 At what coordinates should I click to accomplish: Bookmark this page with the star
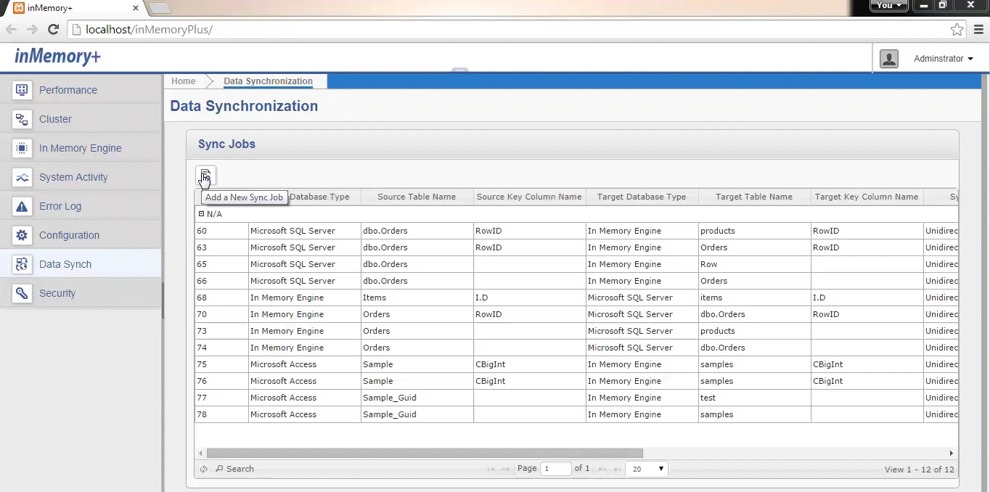(x=957, y=30)
